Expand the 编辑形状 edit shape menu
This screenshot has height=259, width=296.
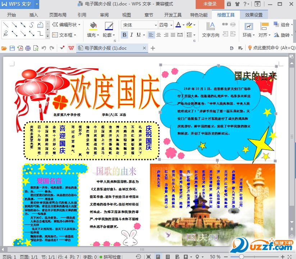tap(67, 25)
